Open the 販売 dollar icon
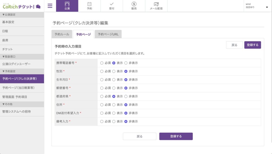Viewport: 272px width, 154px height. (134, 4)
